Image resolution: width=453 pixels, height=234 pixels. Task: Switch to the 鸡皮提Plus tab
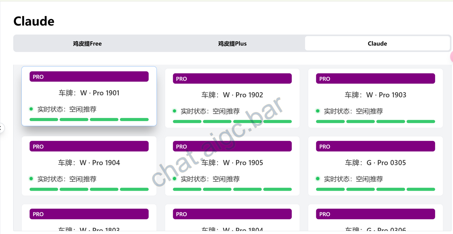232,43
